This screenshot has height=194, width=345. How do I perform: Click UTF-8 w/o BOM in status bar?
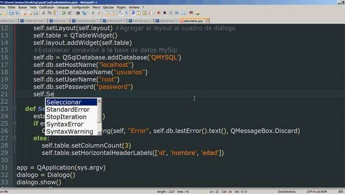tap(317, 192)
